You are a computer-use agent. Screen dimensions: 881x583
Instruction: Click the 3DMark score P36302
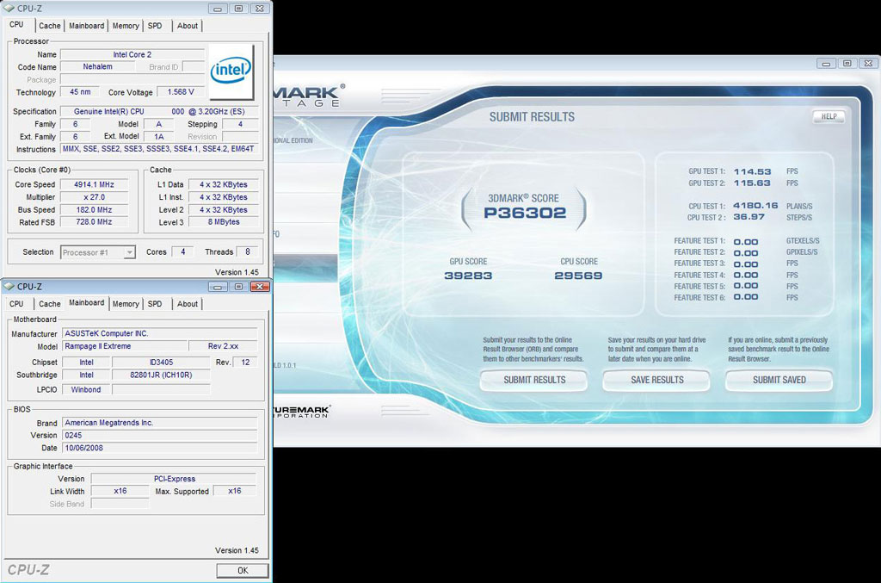coord(525,213)
